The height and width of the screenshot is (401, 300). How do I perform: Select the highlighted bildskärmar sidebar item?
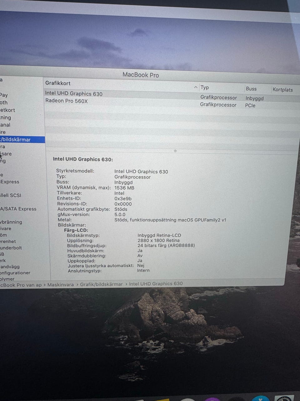(22, 139)
